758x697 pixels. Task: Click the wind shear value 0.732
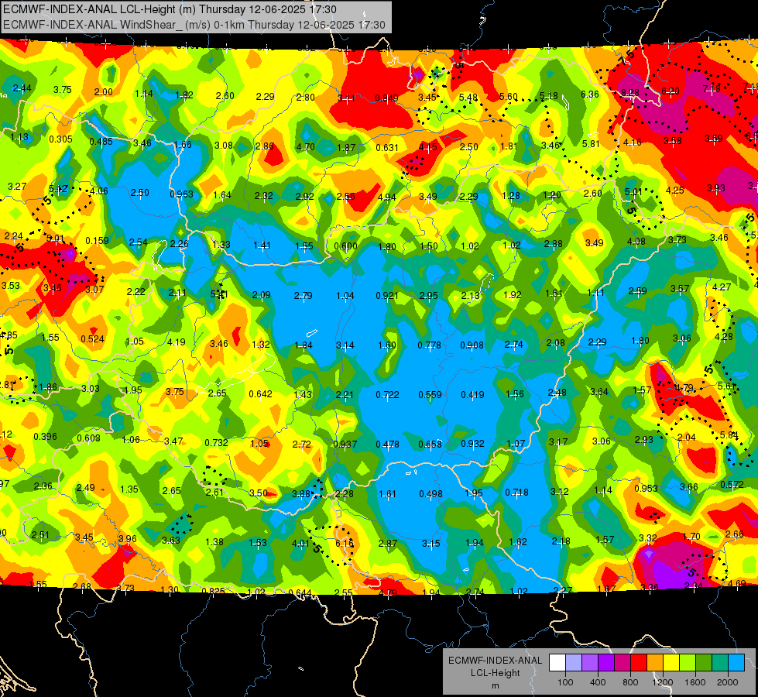216,442
